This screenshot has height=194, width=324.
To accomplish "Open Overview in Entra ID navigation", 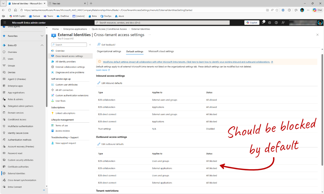I will pos(12,52).
